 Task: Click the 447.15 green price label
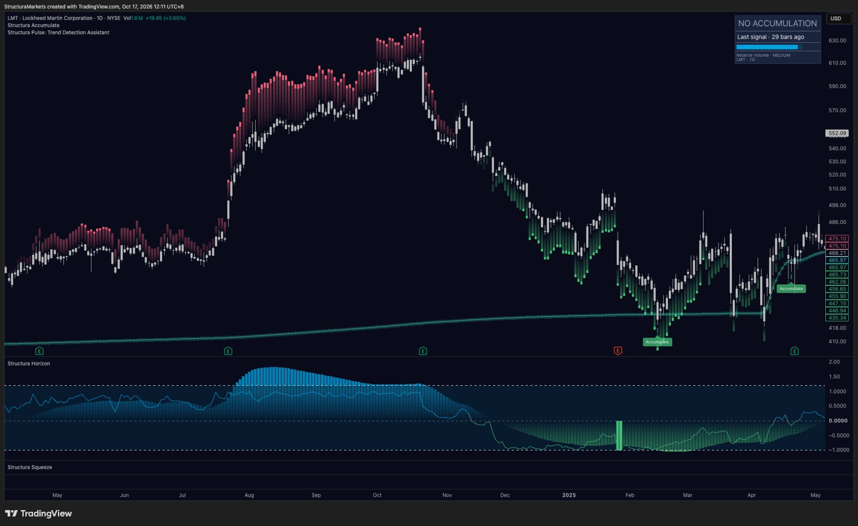pyautogui.click(x=837, y=303)
